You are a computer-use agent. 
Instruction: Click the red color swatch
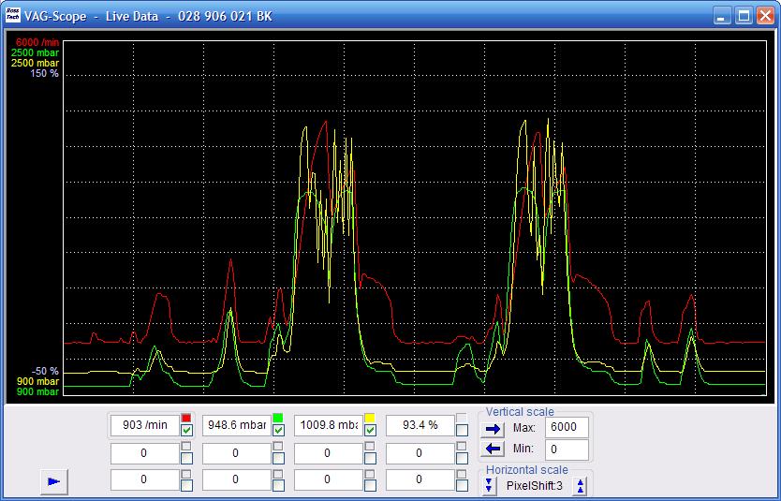pos(186,418)
